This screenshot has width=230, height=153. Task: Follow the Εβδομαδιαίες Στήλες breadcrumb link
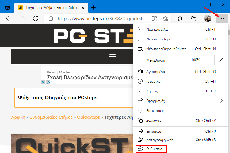pos(51,117)
